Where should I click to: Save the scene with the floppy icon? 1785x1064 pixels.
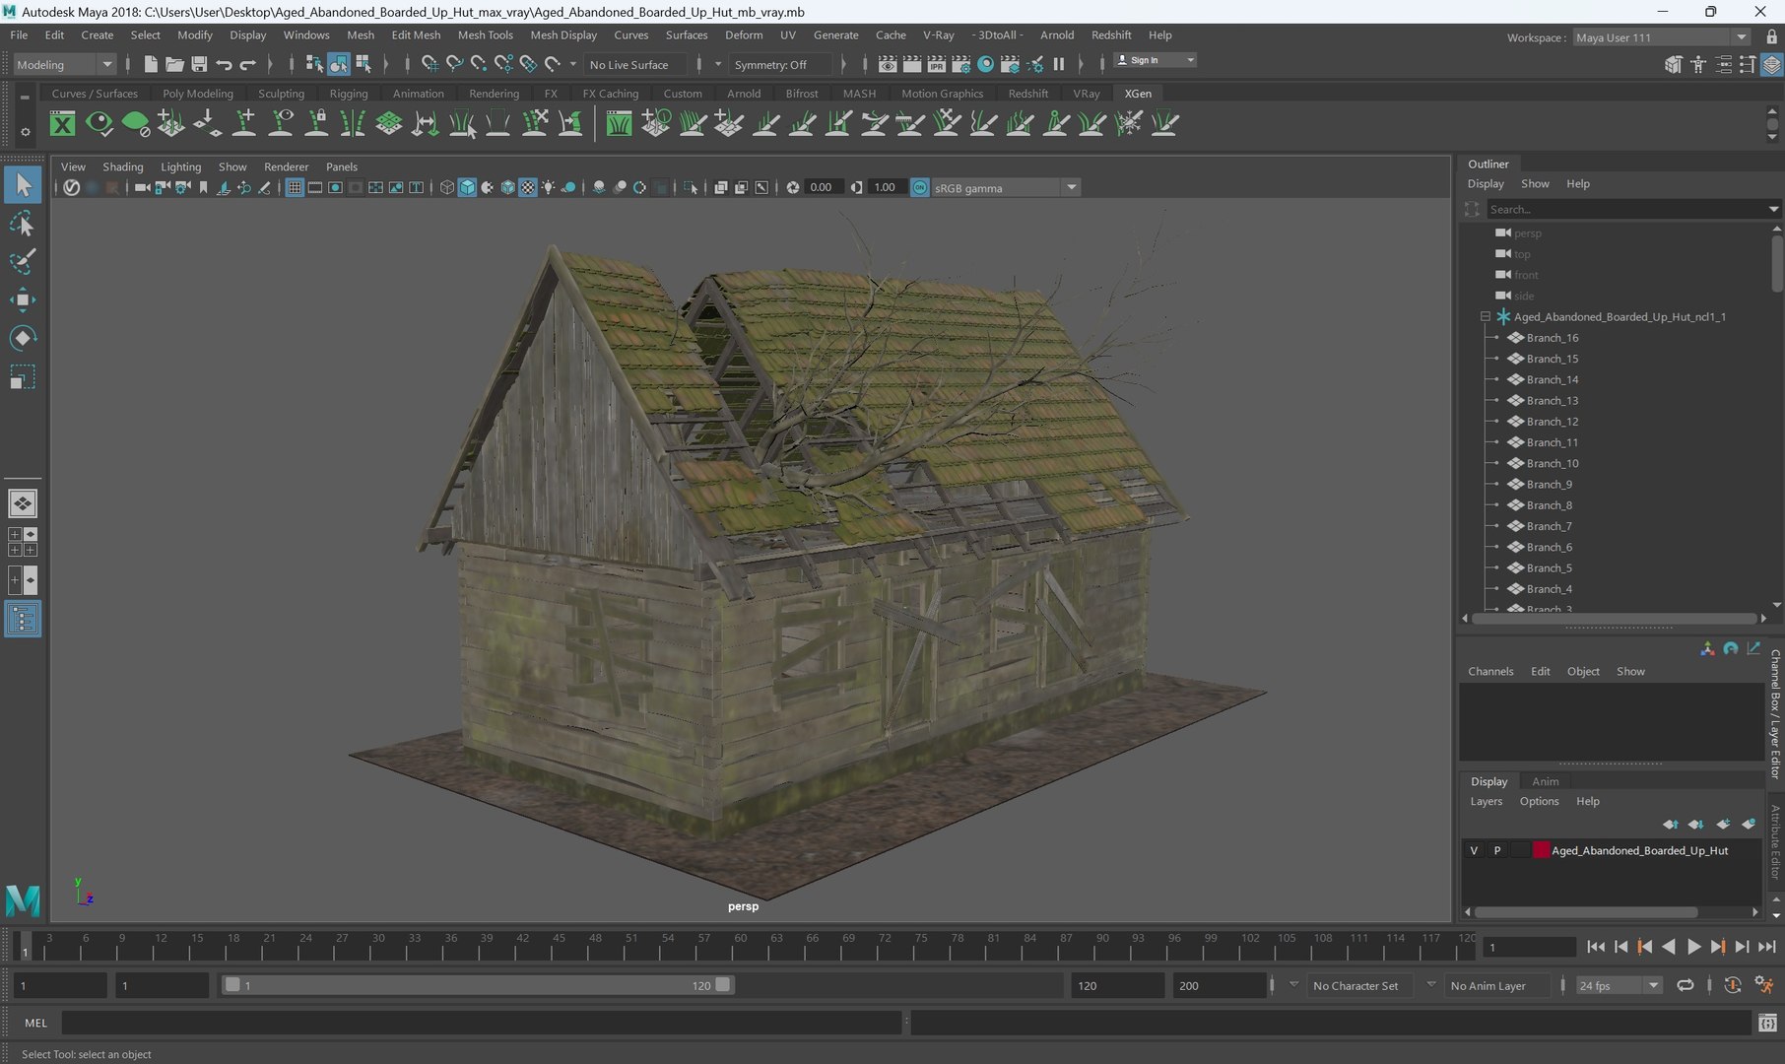pos(199,64)
